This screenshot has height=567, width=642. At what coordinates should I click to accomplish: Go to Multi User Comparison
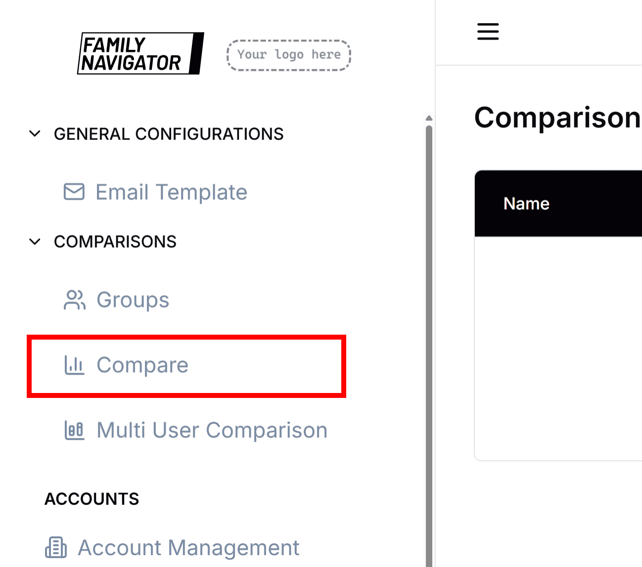(x=212, y=430)
